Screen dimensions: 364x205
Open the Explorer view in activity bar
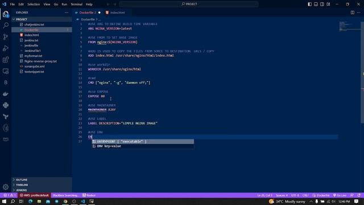click(6, 14)
